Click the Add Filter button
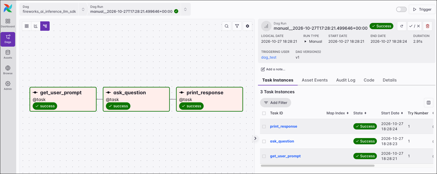 (275, 103)
